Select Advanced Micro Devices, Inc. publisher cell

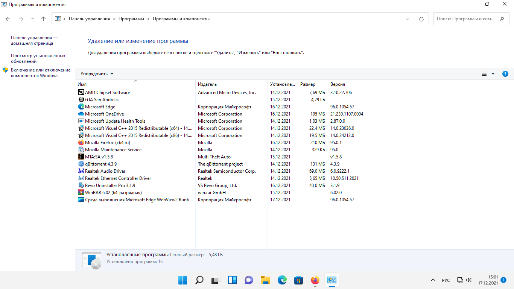pyautogui.click(x=227, y=92)
